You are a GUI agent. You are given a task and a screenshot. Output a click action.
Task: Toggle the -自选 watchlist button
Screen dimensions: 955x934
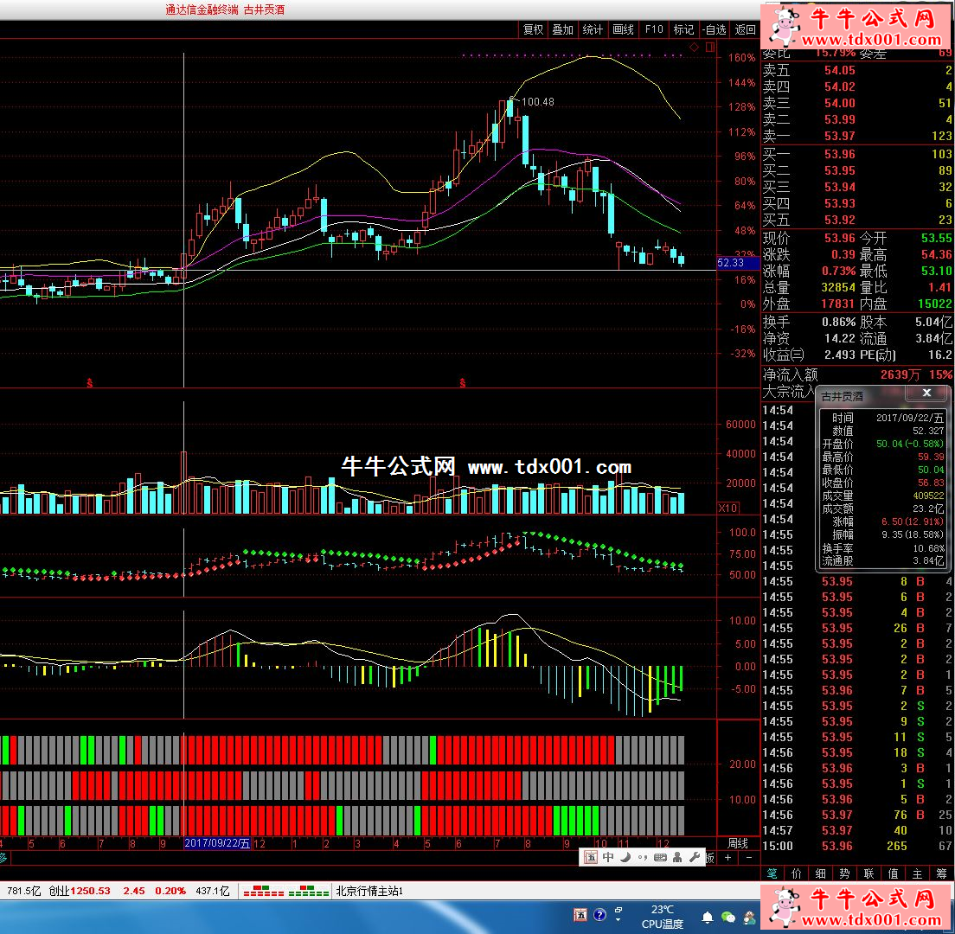click(x=715, y=29)
